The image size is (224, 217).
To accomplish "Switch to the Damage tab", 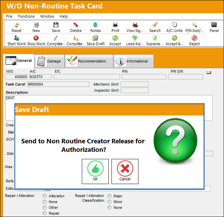I will click(49, 61).
